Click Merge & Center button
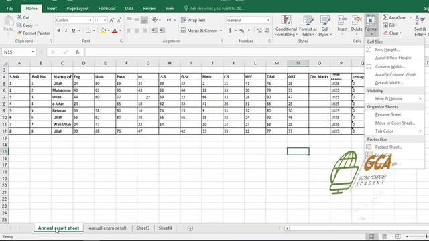 199,31
